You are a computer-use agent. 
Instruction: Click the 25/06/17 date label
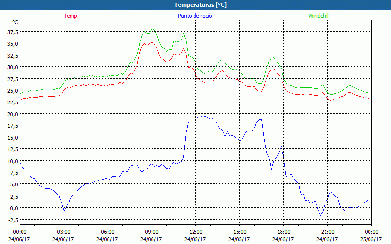coord(371,239)
